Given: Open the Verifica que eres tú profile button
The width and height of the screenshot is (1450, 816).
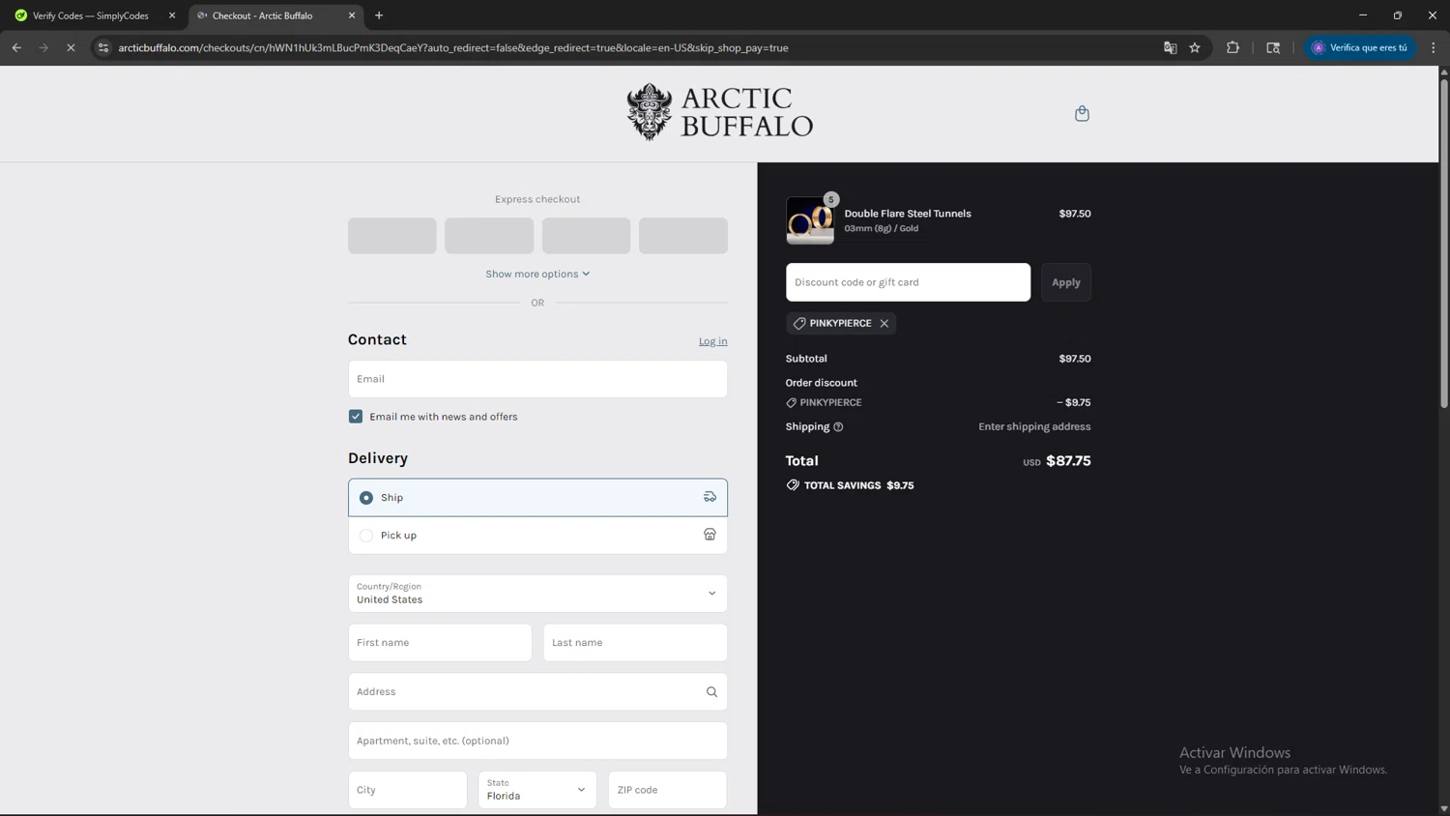Looking at the screenshot, I should 1360,47.
